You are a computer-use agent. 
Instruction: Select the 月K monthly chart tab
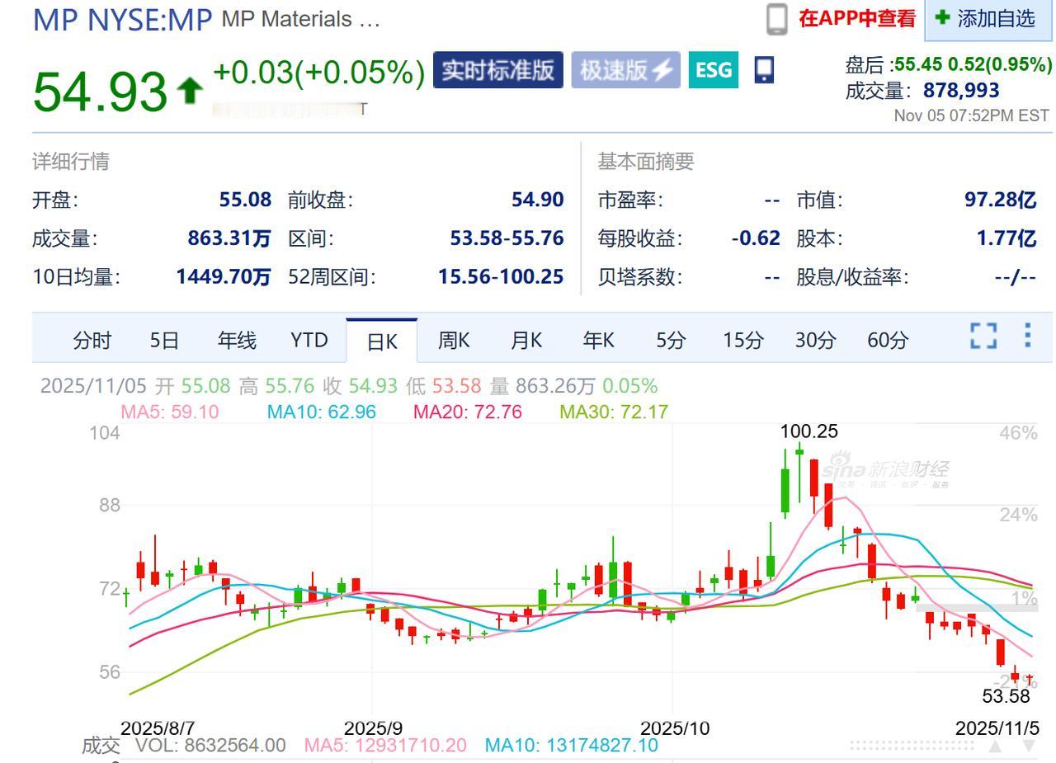coord(526,339)
